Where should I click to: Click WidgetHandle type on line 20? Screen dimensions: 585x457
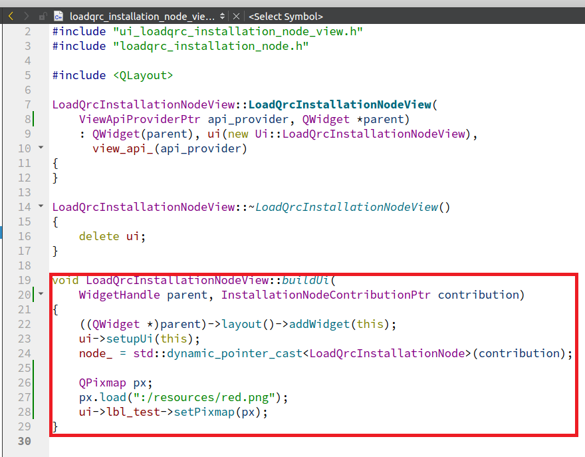point(120,295)
